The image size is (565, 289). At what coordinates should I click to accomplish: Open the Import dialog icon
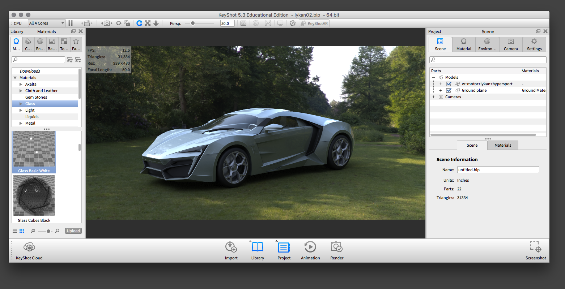(x=231, y=247)
